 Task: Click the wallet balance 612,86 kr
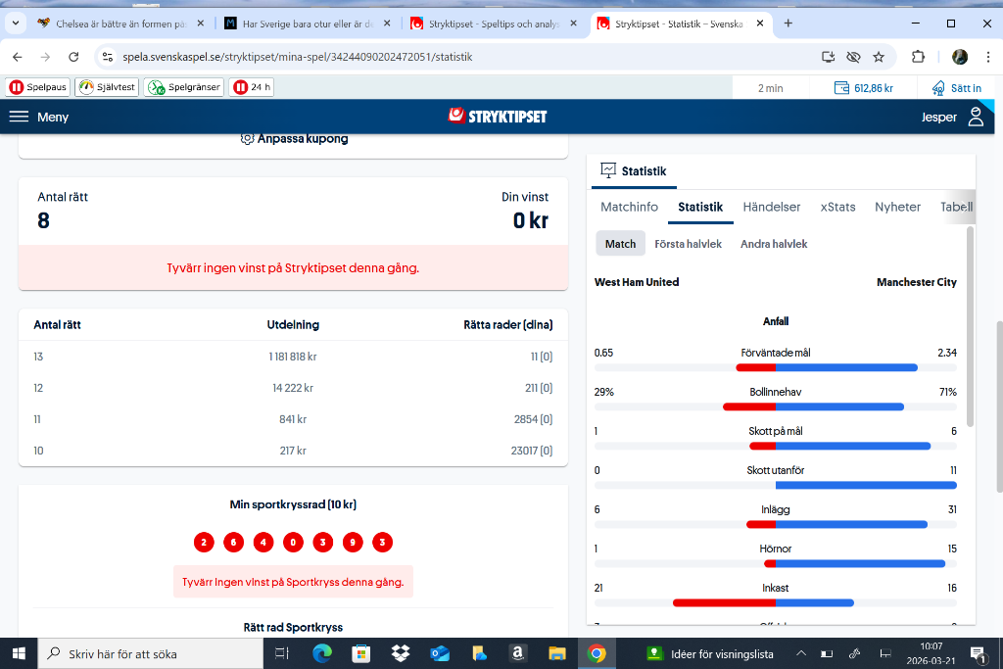[863, 87]
